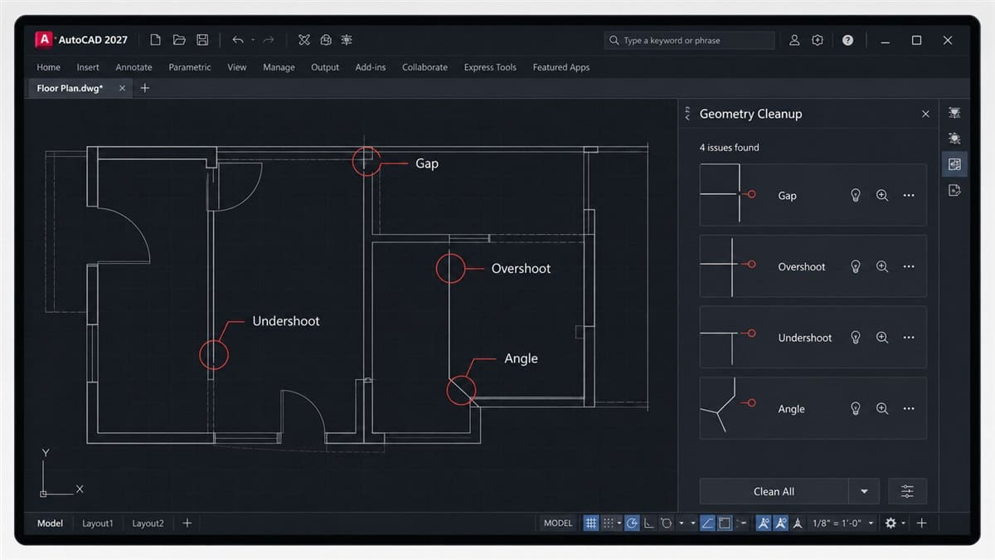This screenshot has width=995, height=560.
Task: Show suggestion lightbulb for the Angle issue
Action: 856,409
